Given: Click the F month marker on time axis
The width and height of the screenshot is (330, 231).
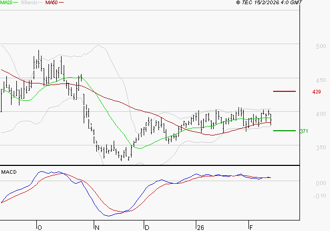Looking at the screenshot, I should (251, 228).
